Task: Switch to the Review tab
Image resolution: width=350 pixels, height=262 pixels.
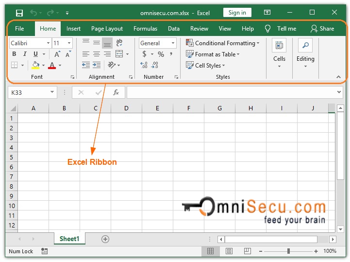Action: pos(199,29)
